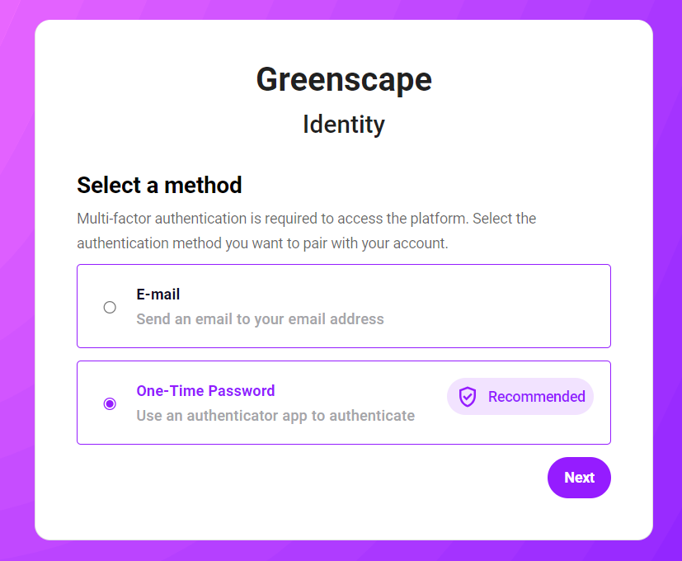Click empty space inside the E-mail card

[x=495, y=306]
